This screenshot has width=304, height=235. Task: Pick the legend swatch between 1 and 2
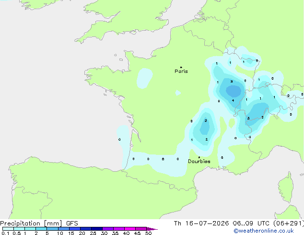pos(30,229)
